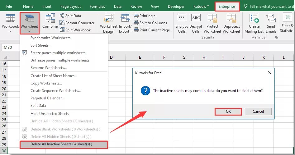Switch to the Formulas tab
The width and height of the screenshot is (295, 155).
(x=97, y=7)
